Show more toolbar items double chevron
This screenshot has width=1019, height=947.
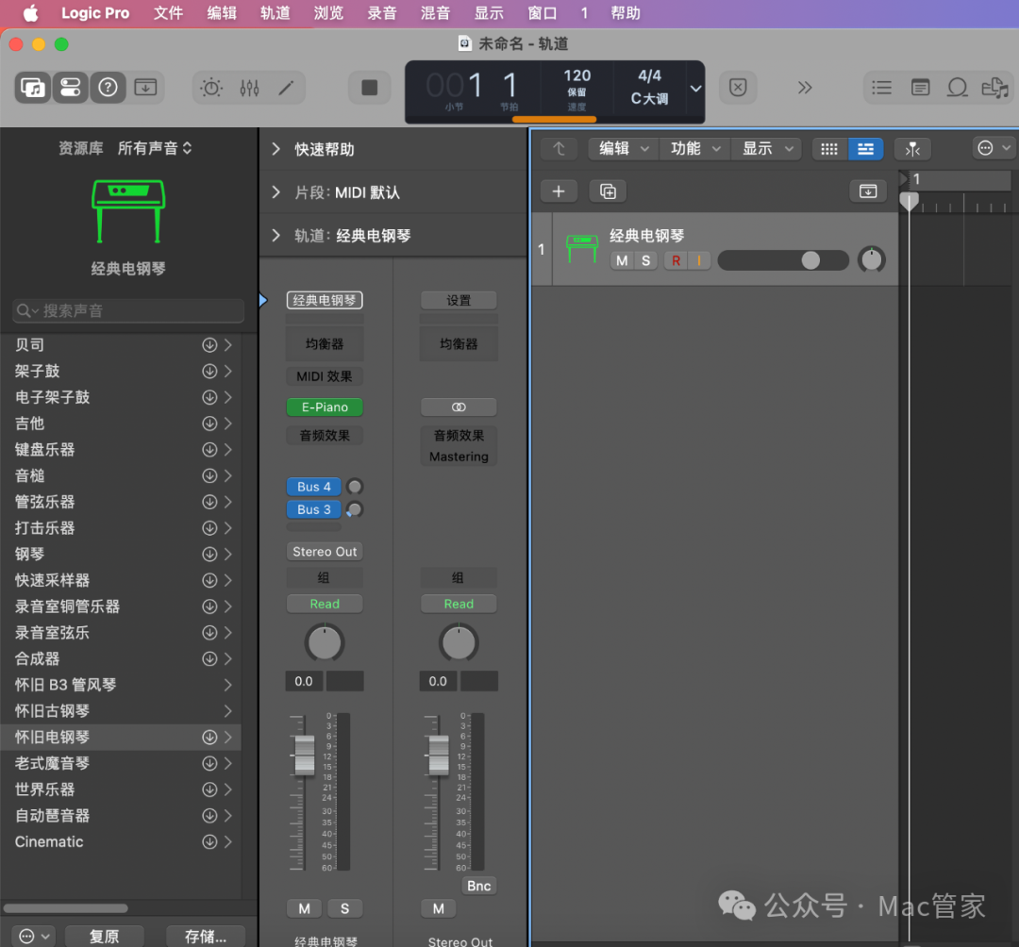805,87
